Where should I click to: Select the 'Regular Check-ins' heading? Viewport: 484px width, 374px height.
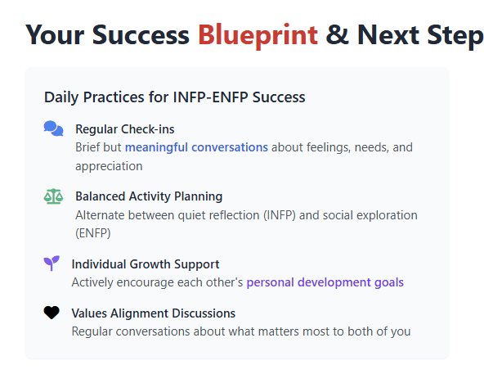pos(125,129)
